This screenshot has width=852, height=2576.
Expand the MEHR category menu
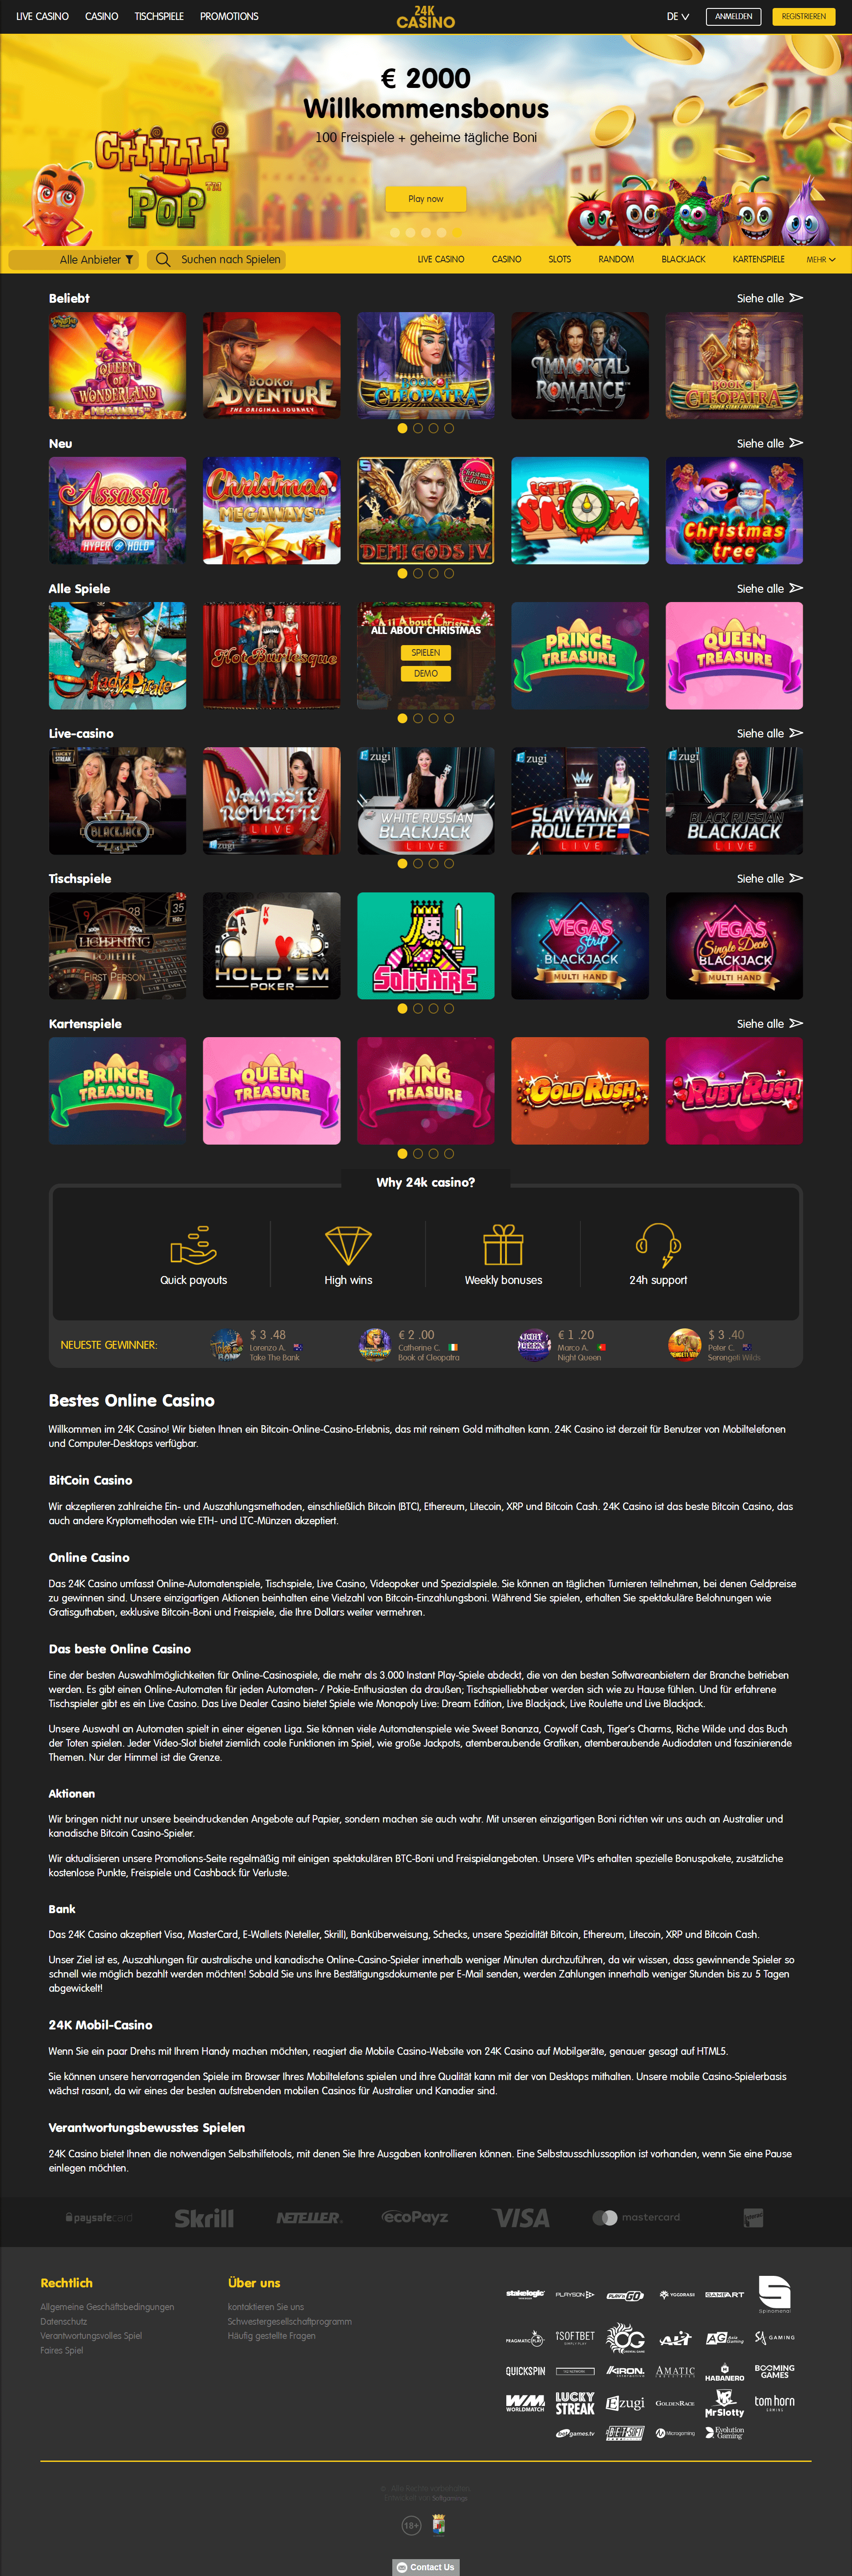pos(821,259)
